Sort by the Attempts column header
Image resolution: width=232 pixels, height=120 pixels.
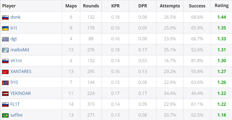170,6
